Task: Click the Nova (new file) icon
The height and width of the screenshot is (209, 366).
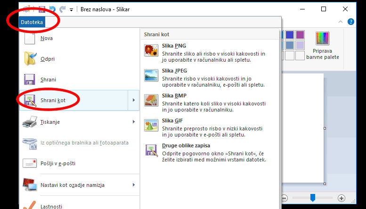Action: click(x=30, y=39)
